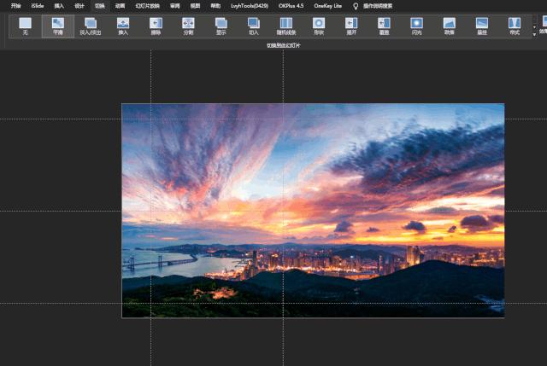Image resolution: width=547 pixels, height=366 pixels.
Task: Select the 闪光 (Flash) transition
Action: click(417, 26)
